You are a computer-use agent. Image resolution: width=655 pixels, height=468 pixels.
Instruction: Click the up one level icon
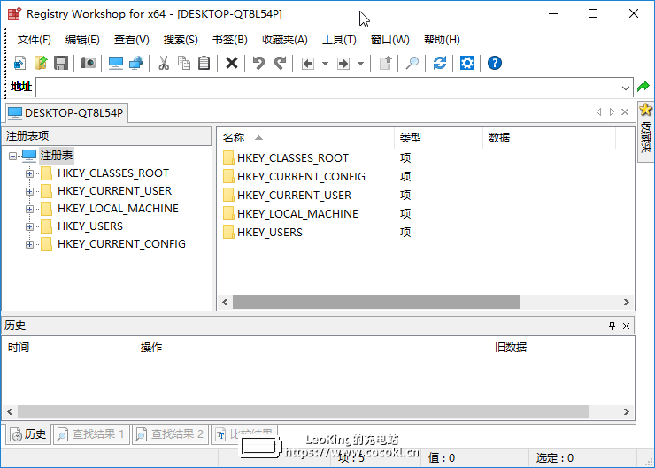click(x=385, y=63)
